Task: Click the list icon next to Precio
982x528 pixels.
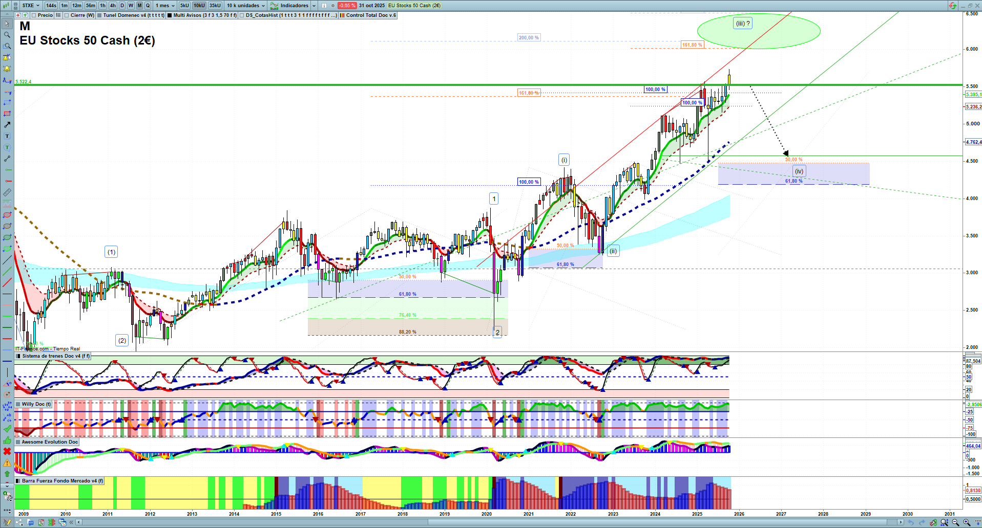Action: (x=58, y=15)
